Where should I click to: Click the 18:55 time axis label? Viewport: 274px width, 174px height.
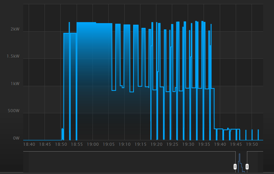77,144
